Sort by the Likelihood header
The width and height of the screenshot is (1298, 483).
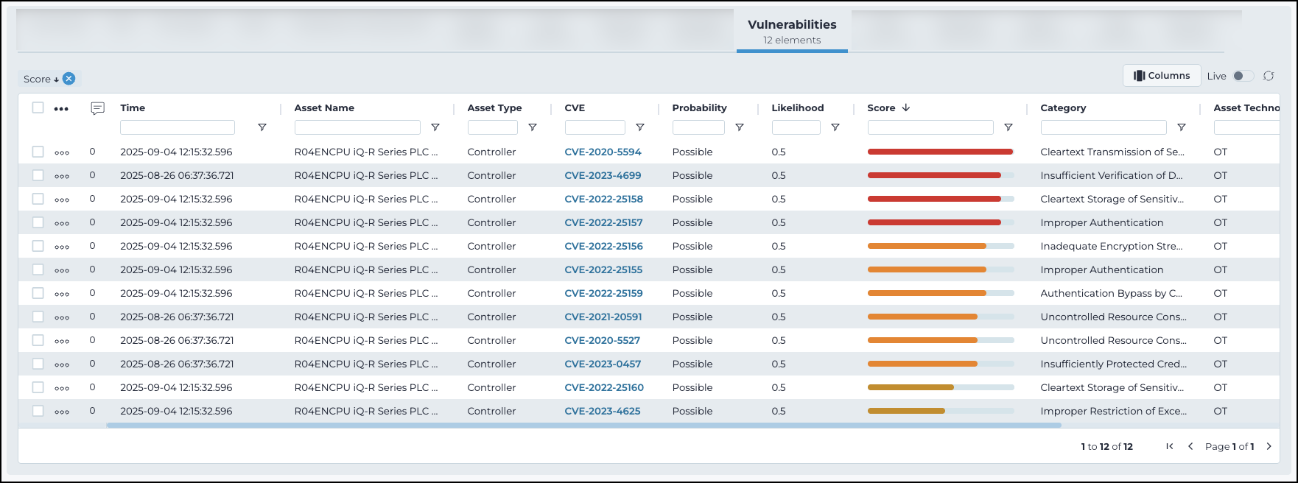(798, 107)
